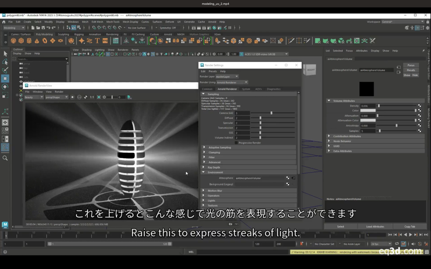The width and height of the screenshot is (431, 269).
Task: Enable the Progressive Render checkbox
Action: click(x=236, y=143)
